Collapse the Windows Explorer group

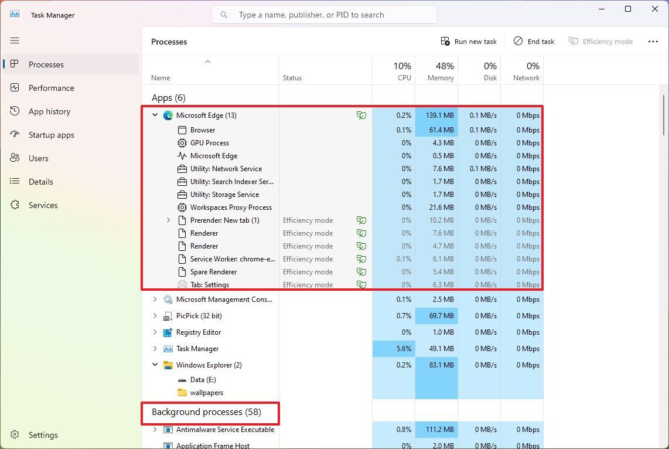(155, 365)
